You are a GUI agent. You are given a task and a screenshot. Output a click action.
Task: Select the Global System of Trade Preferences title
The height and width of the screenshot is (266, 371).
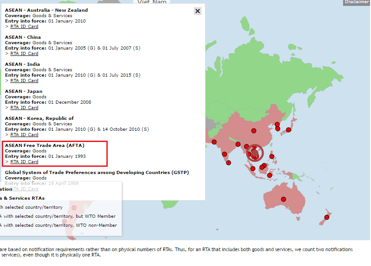(x=97, y=173)
